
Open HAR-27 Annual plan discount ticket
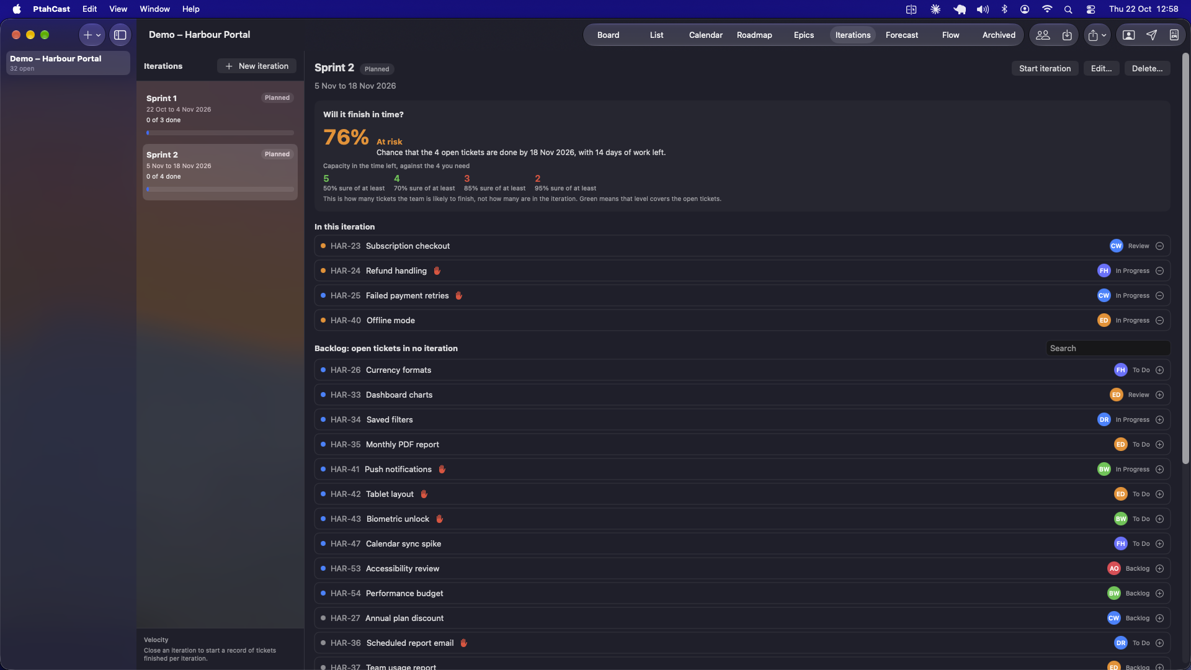(x=743, y=619)
